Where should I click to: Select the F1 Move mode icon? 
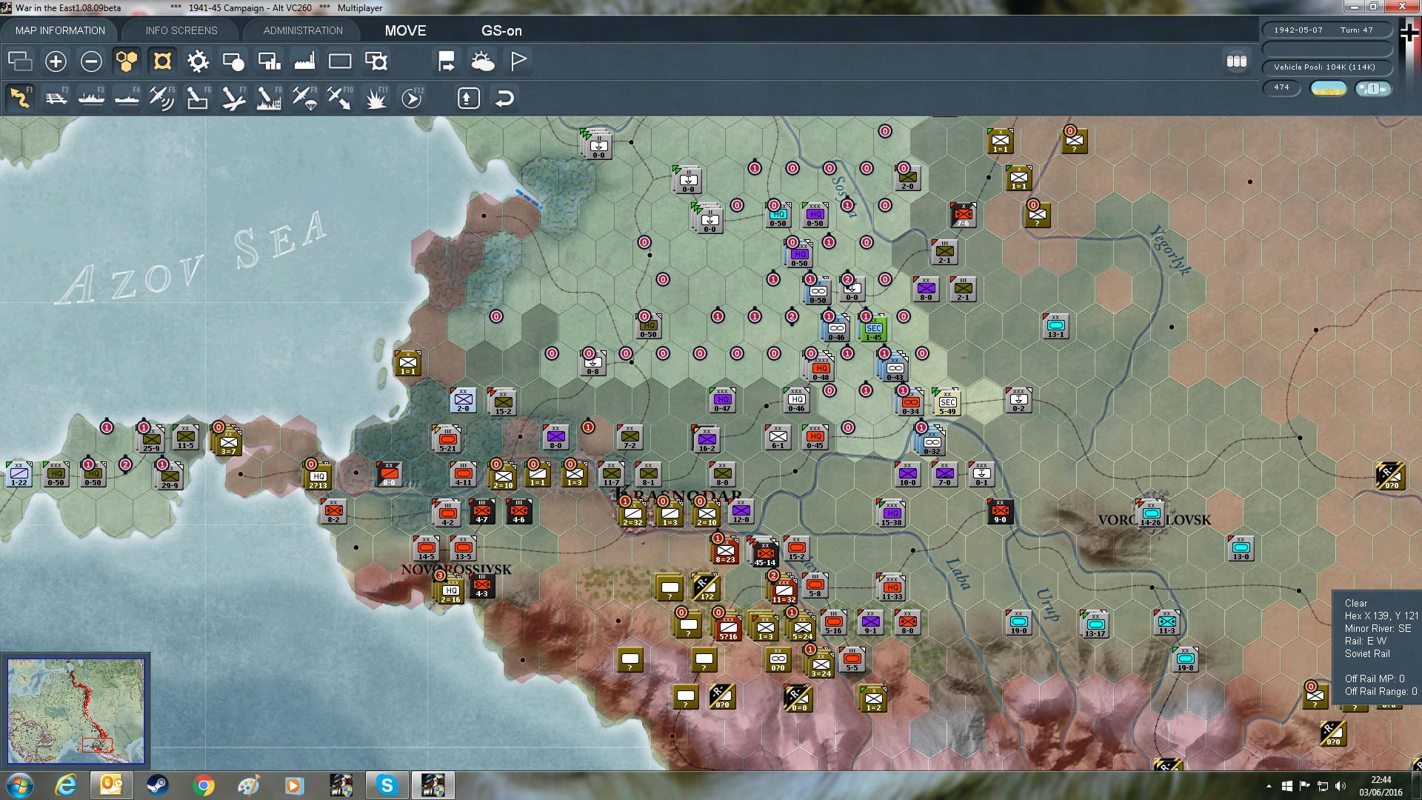click(20, 98)
